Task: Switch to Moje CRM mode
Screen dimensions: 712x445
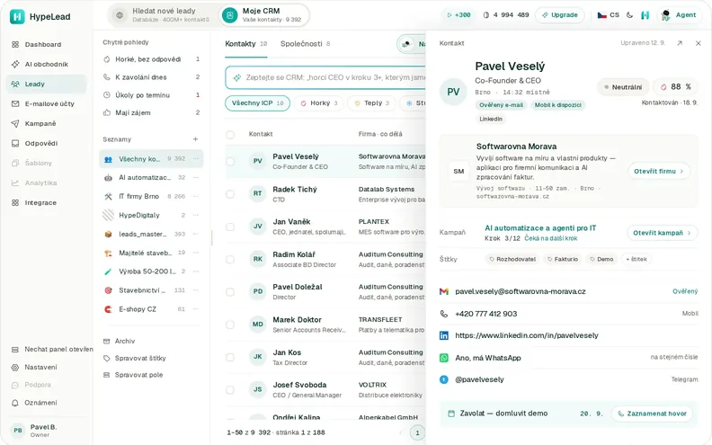Action: click(x=263, y=15)
